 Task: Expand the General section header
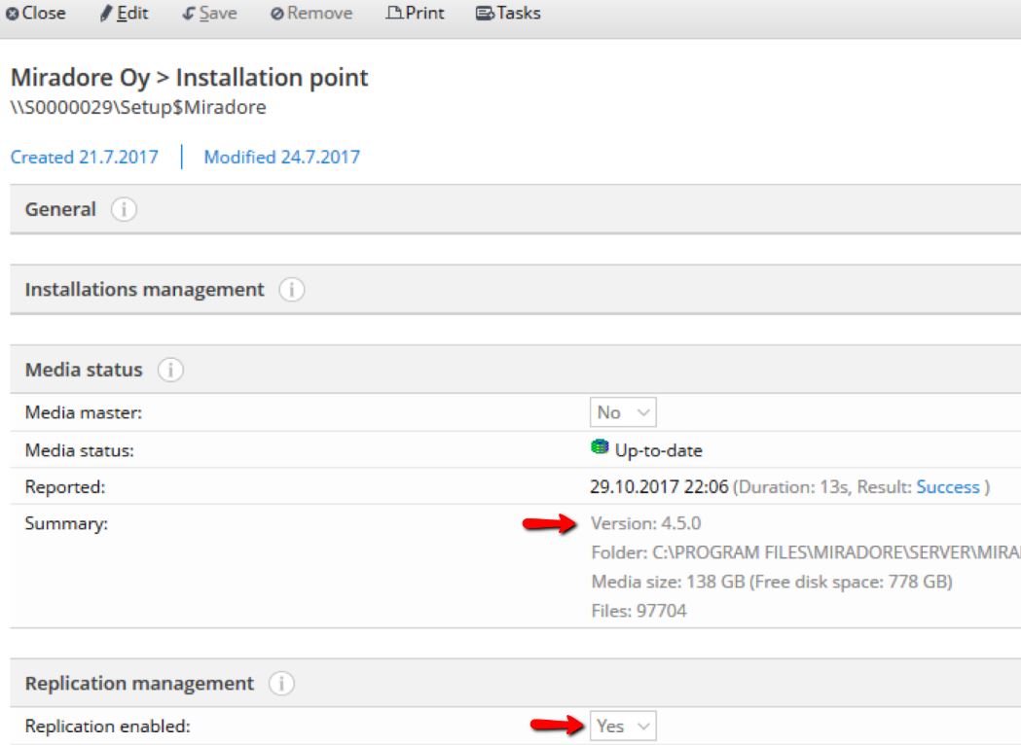[515, 209]
